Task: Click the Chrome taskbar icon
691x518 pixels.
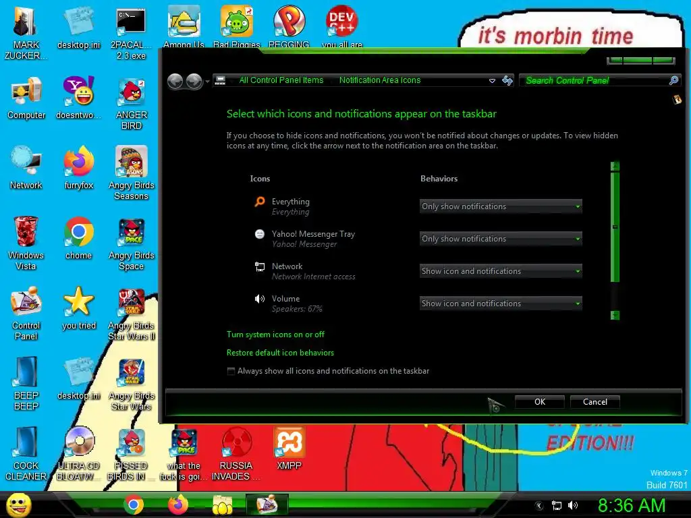Action: 134,505
